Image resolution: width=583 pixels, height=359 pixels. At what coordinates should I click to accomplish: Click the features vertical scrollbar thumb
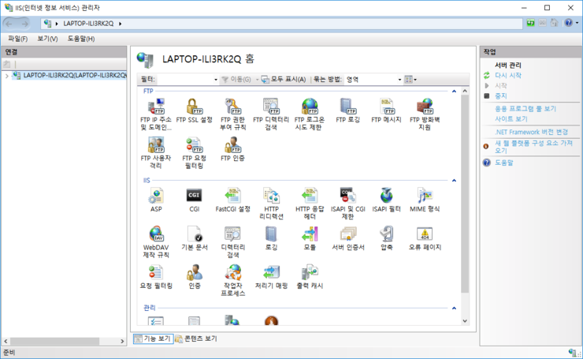tap(465, 193)
